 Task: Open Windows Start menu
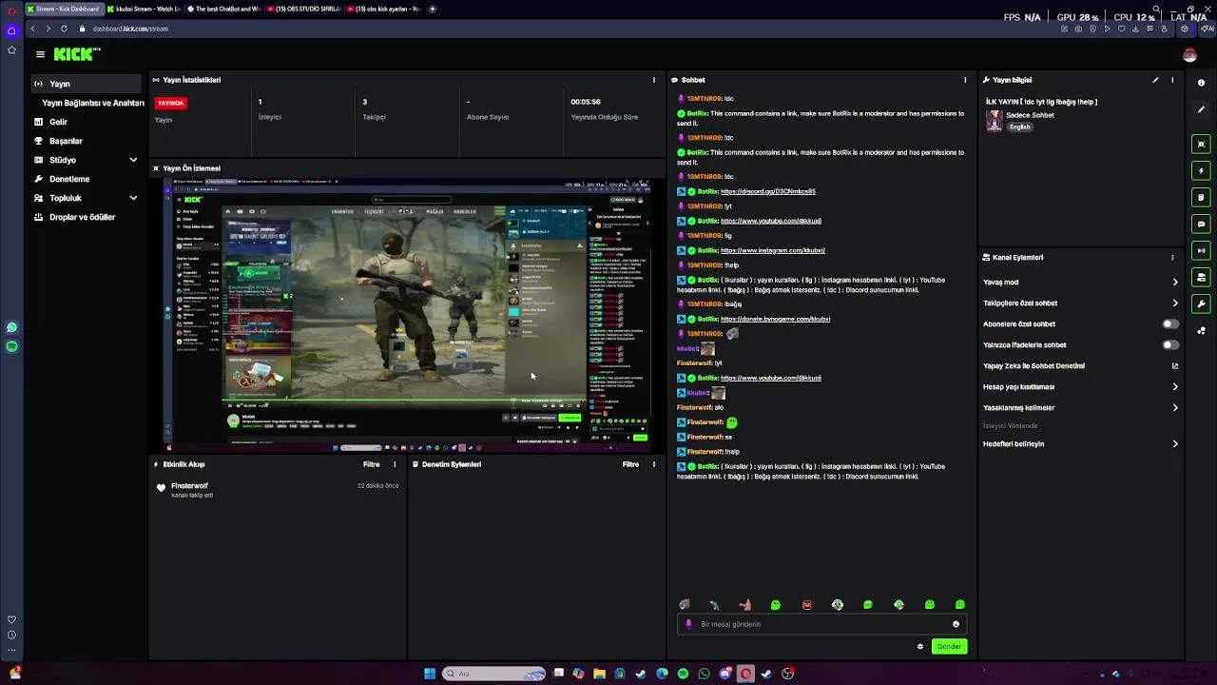click(x=430, y=674)
